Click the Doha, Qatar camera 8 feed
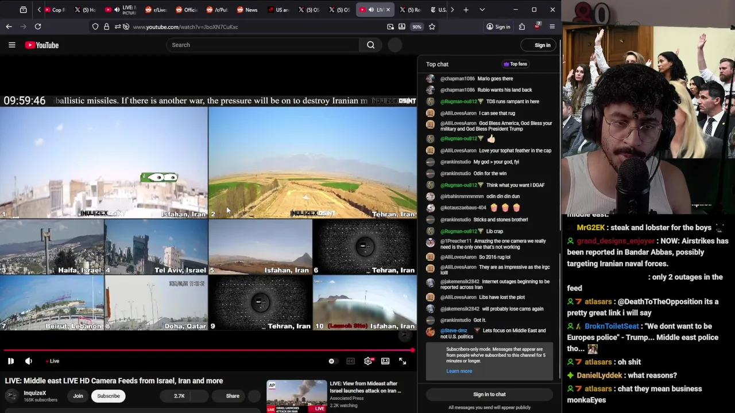Screen dimensions: 735x413 click(156, 303)
